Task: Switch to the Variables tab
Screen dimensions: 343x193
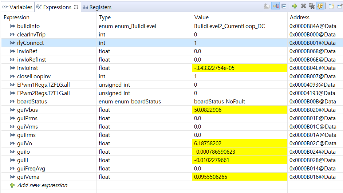Action: [17, 7]
